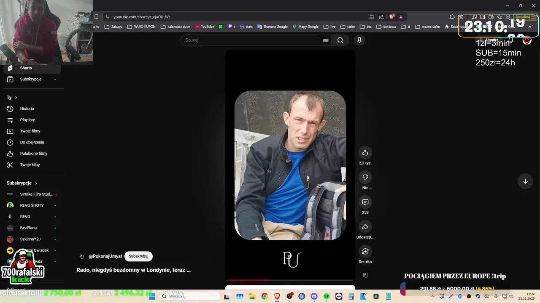Open the taskbar clock showing 11:24
The image size is (540, 303).
tap(527, 296)
